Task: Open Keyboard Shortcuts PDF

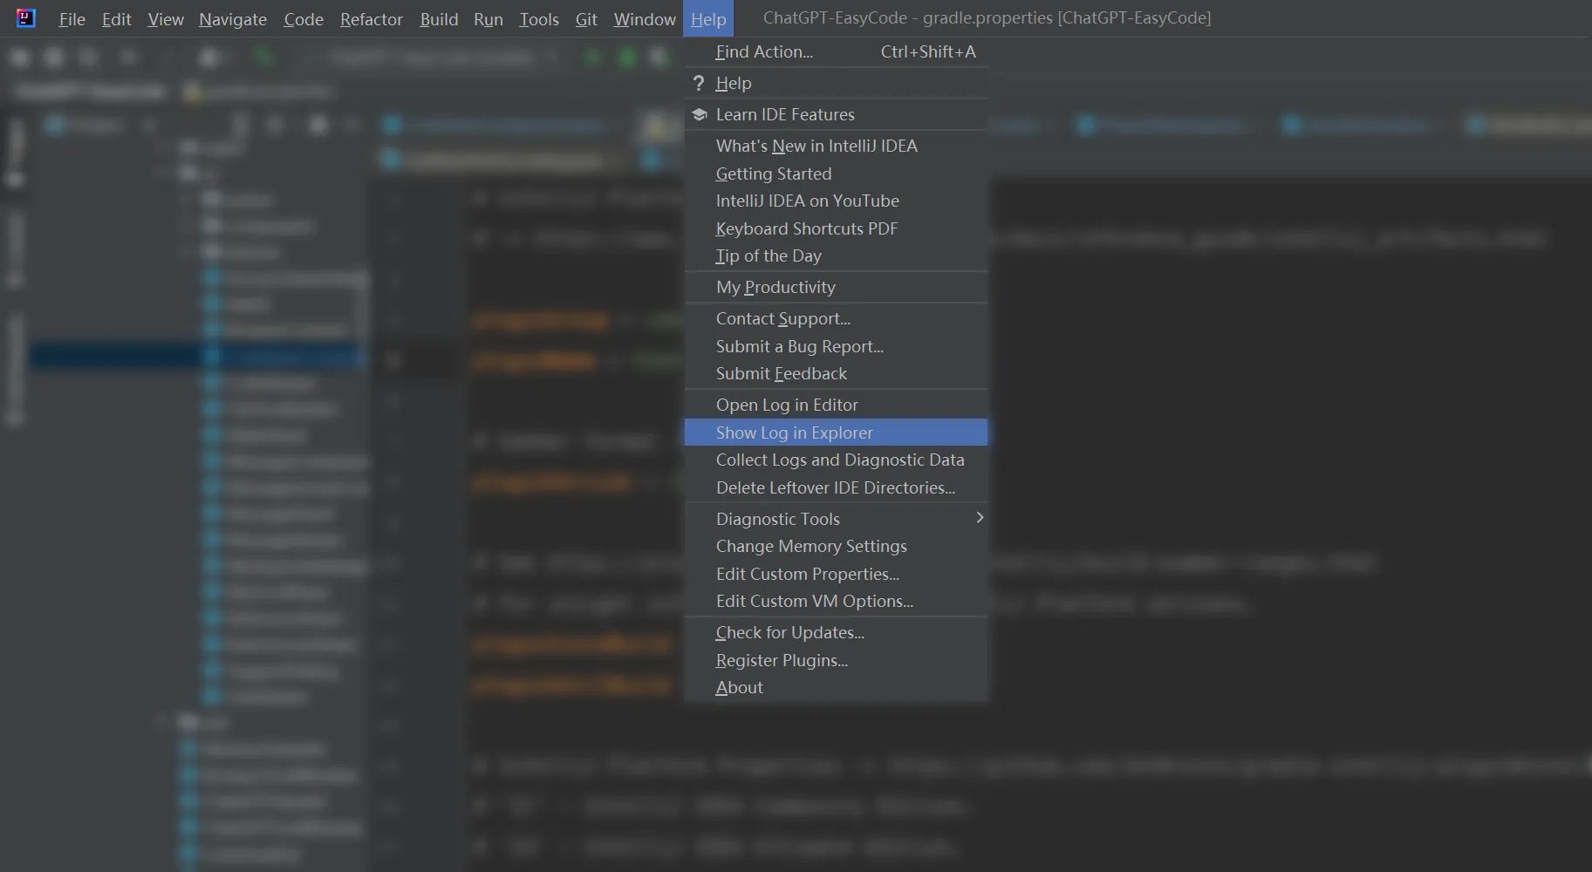Action: point(836,228)
